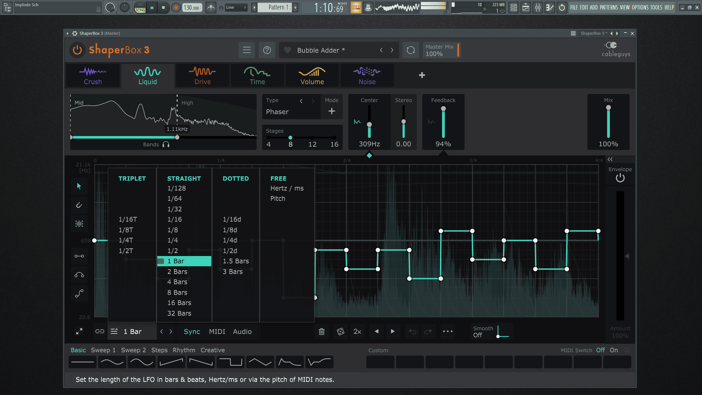Go to the previous preset arrow

[381, 50]
